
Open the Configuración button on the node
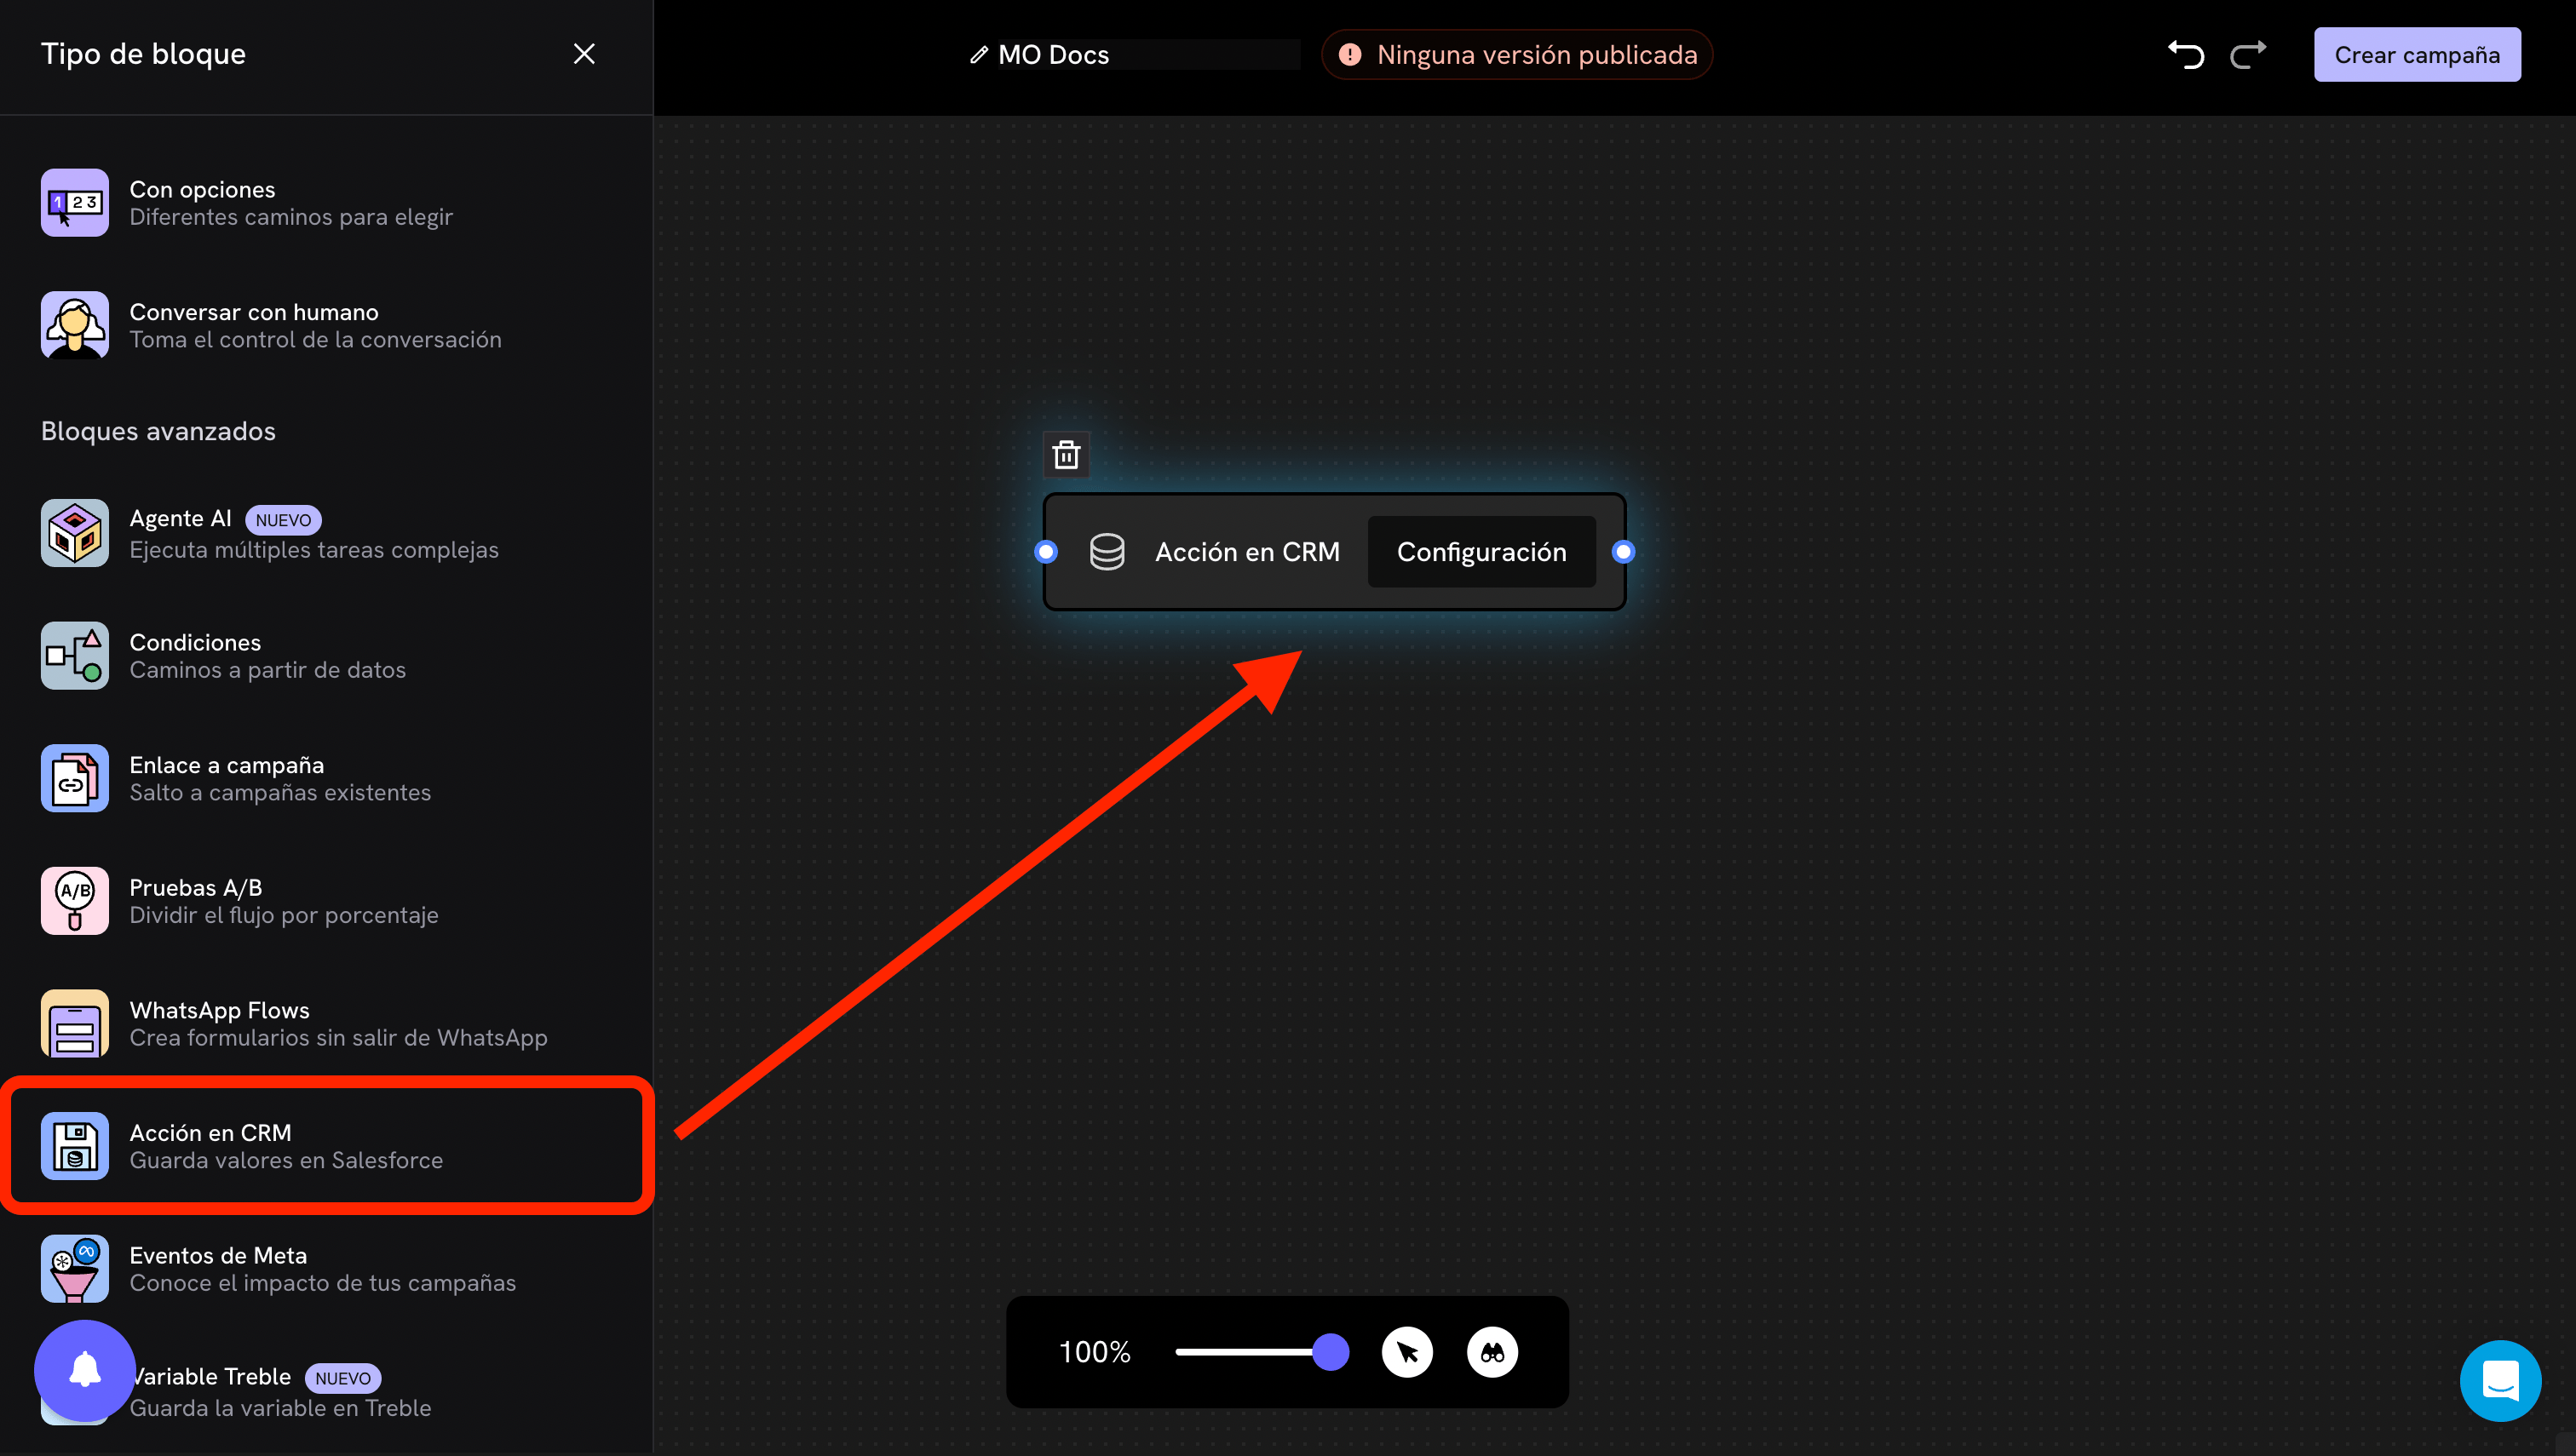coord(1481,552)
